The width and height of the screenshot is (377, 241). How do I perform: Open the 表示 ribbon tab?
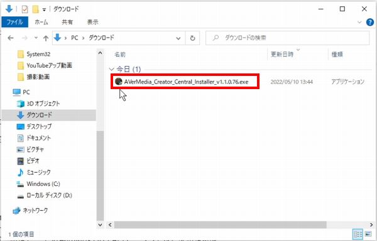92,22
